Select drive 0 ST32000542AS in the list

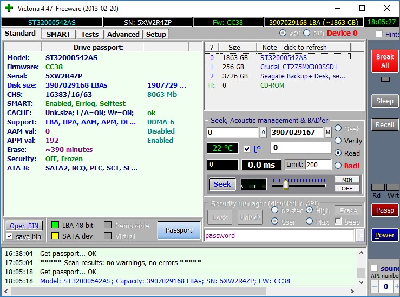(x=278, y=58)
